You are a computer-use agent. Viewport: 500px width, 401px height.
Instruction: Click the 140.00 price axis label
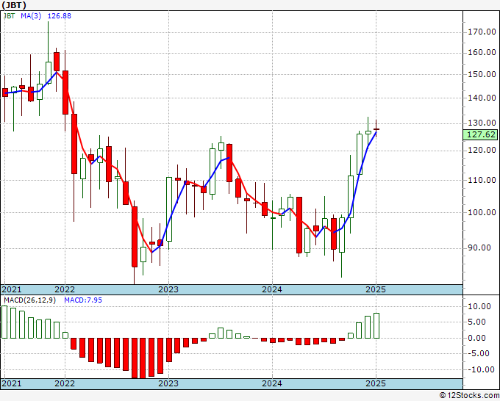click(482, 98)
